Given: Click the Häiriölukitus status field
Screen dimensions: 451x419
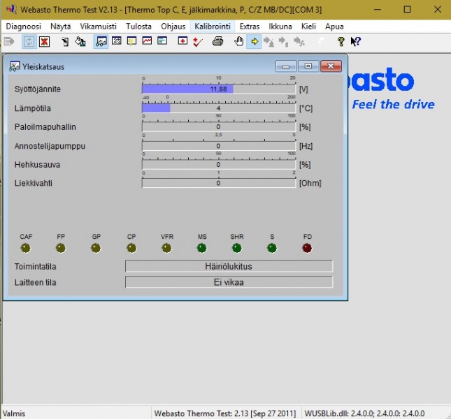Looking at the screenshot, I should tap(229, 266).
